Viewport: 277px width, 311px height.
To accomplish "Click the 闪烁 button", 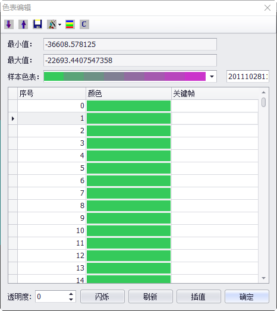I will pyautogui.click(x=102, y=297).
